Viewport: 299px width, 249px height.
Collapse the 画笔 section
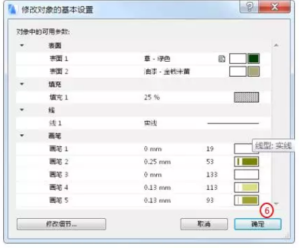[x=22, y=136]
